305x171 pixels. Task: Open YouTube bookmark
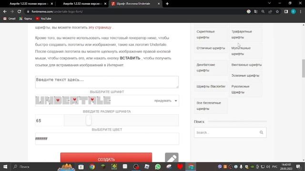43,19
